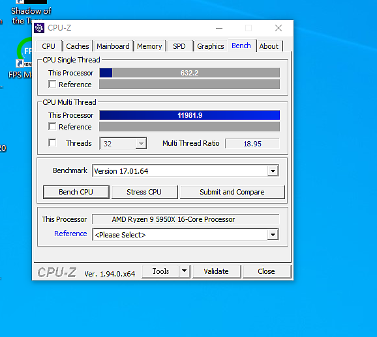The height and width of the screenshot is (337, 377).
Task: Switch to the Memory tab
Action: (149, 46)
